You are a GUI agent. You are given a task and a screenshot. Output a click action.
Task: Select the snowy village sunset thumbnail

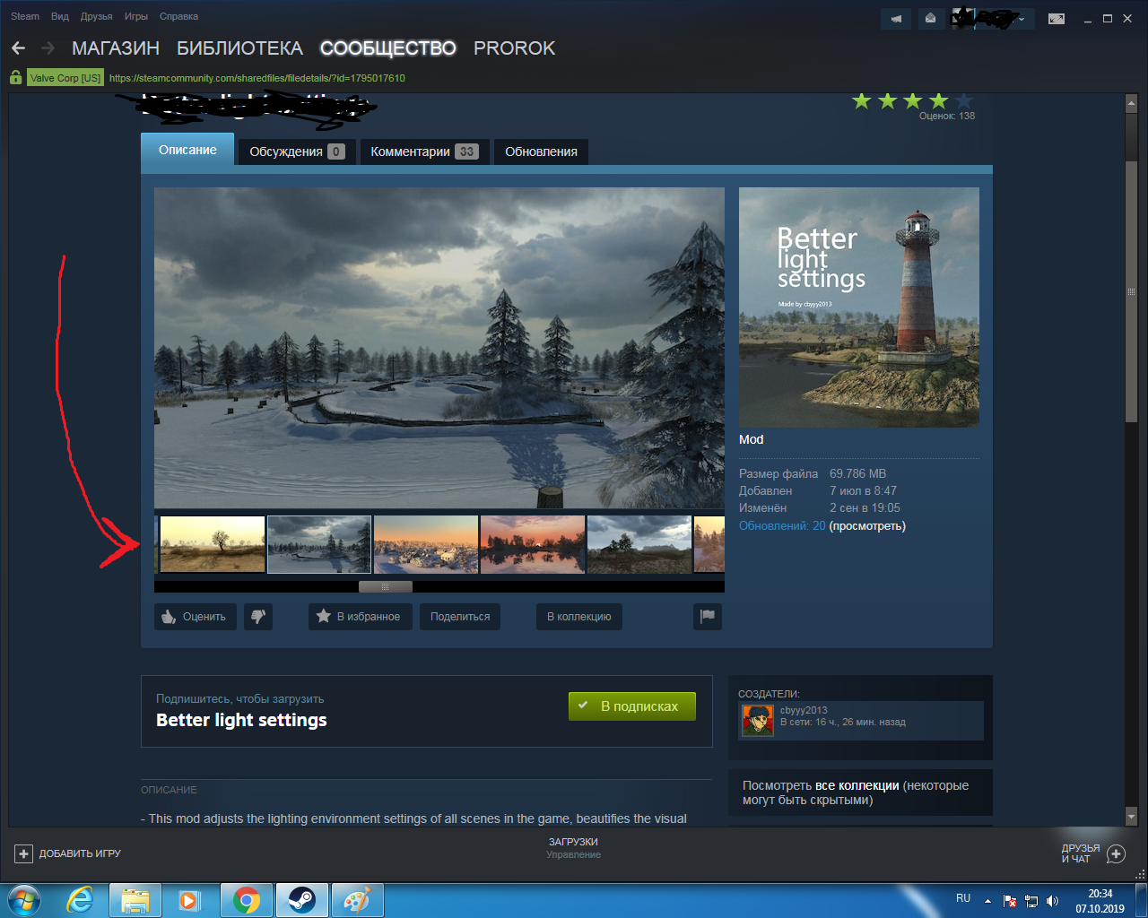[426, 544]
